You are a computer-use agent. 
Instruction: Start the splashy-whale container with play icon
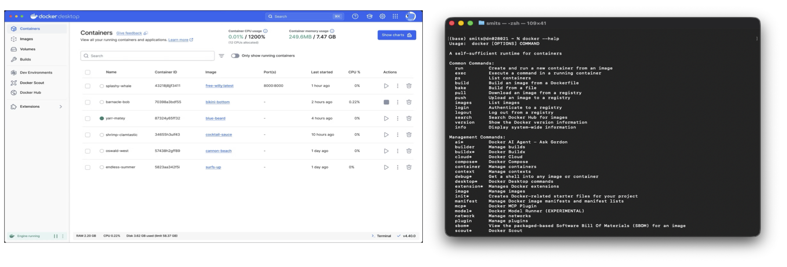(x=386, y=86)
